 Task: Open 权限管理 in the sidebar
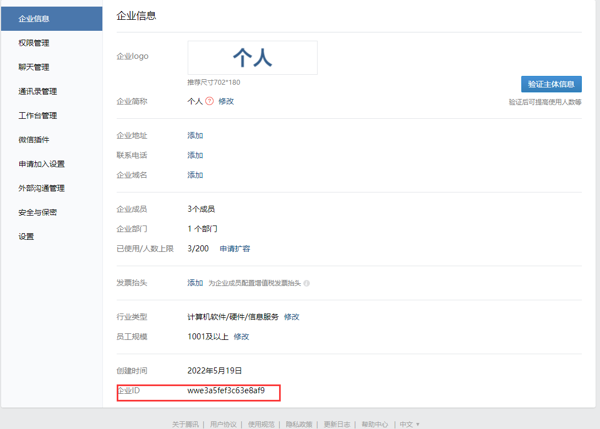coord(34,43)
